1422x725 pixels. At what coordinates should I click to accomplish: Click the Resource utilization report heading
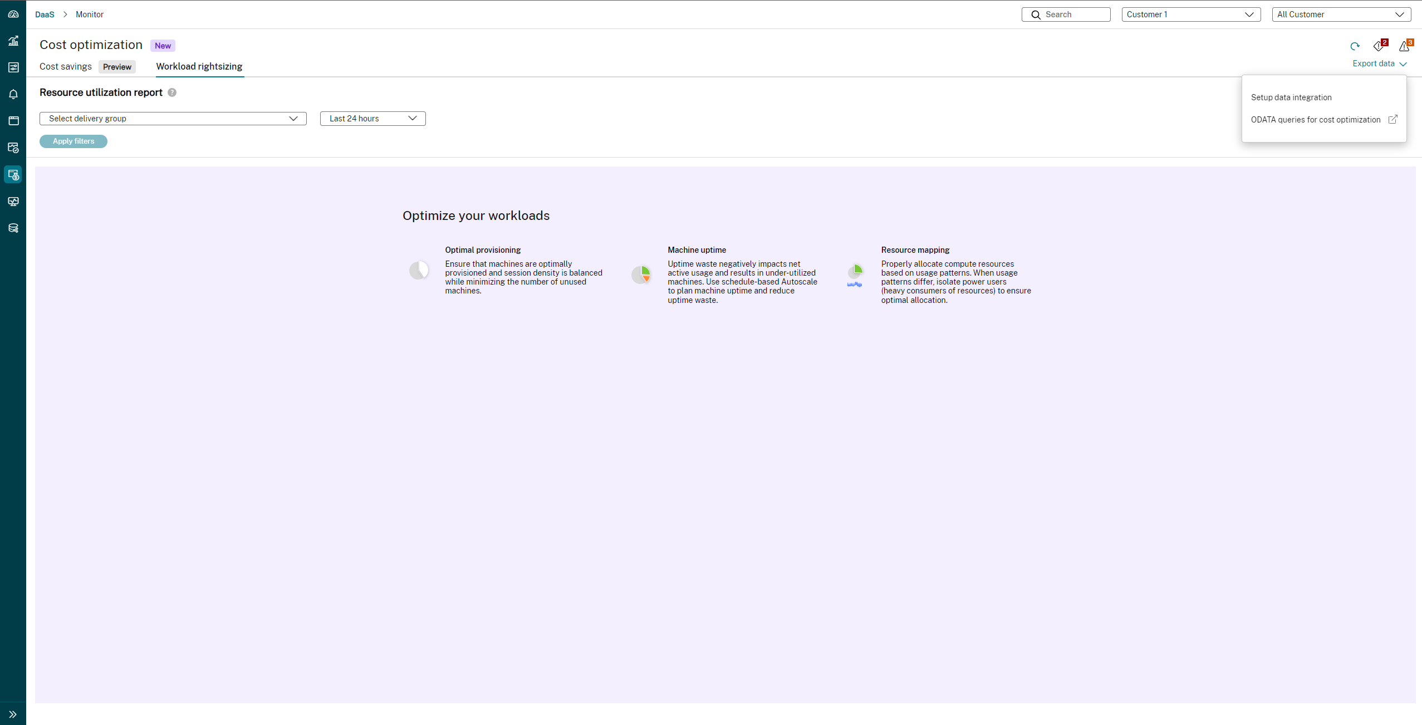101,92
